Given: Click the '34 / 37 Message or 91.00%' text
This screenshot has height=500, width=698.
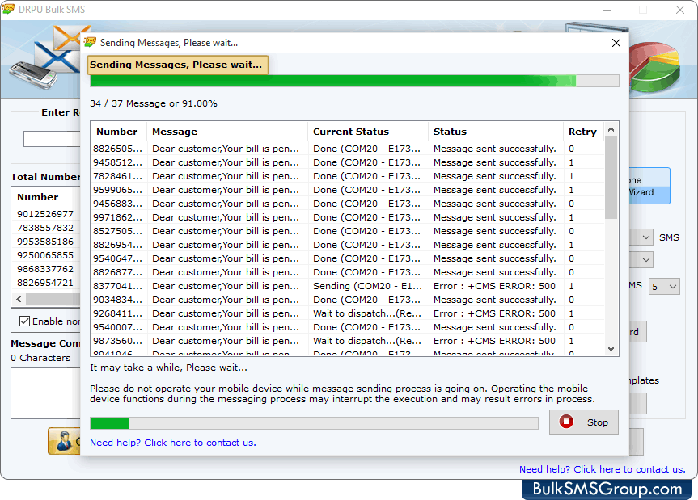Looking at the screenshot, I should [154, 103].
